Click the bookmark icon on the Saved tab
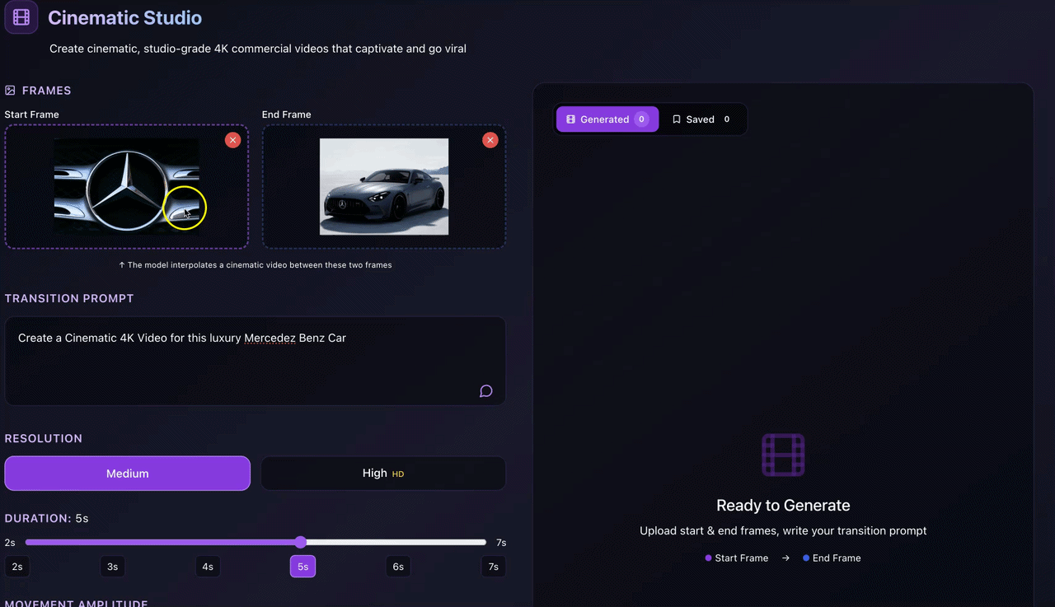The image size is (1055, 607). pyautogui.click(x=677, y=119)
